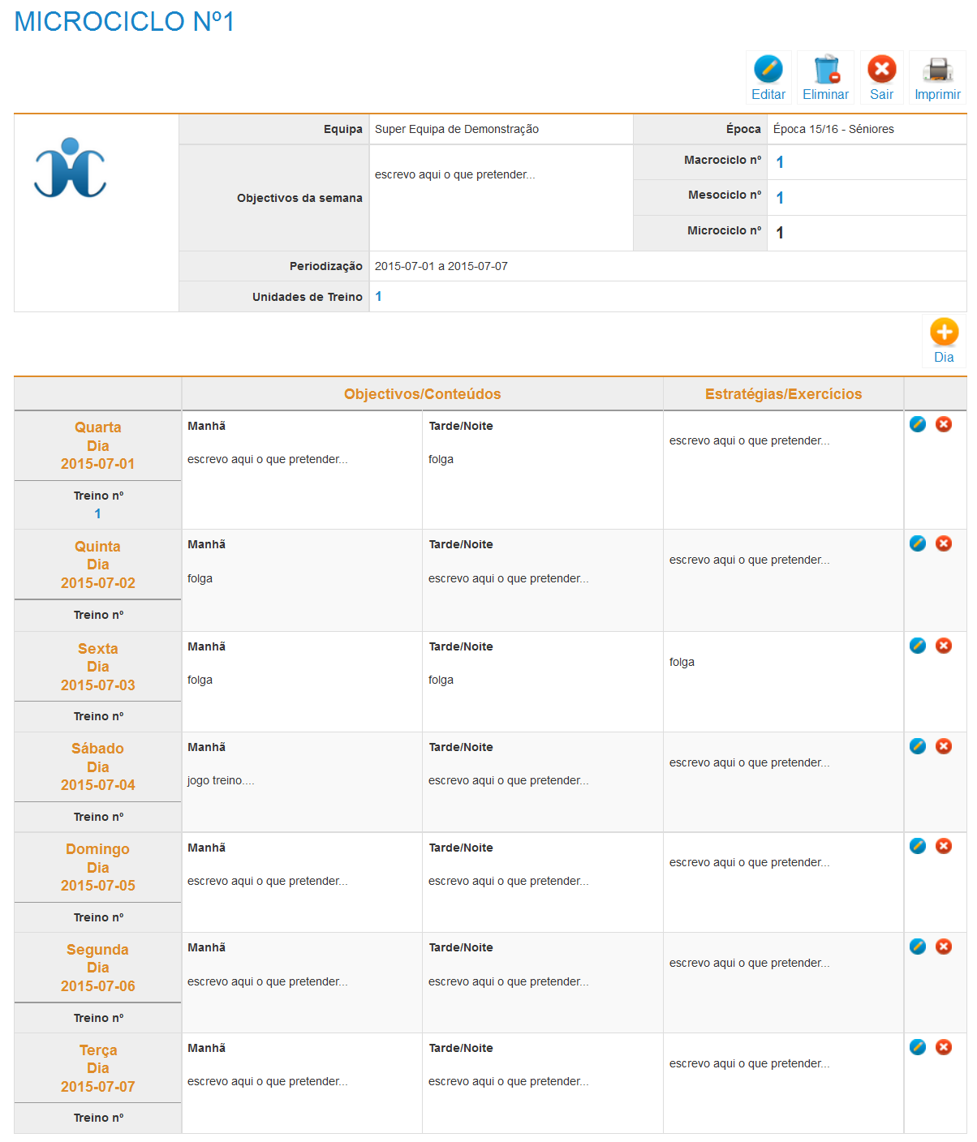Open the Mesociclo nº 1 link
Viewport: 977px width, 1142px height.
[780, 198]
